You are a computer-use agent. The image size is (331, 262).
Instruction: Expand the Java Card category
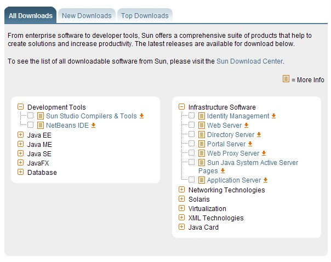[181, 227]
